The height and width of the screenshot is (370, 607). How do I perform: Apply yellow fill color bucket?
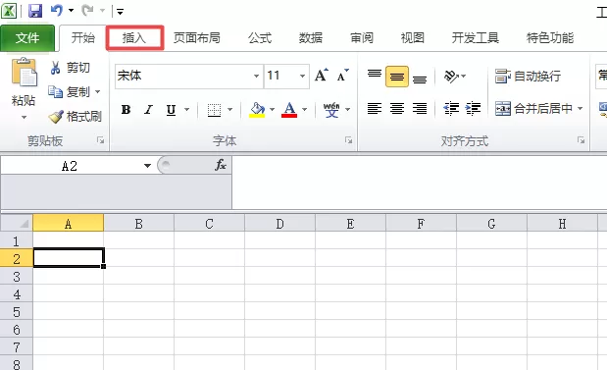[x=257, y=110]
